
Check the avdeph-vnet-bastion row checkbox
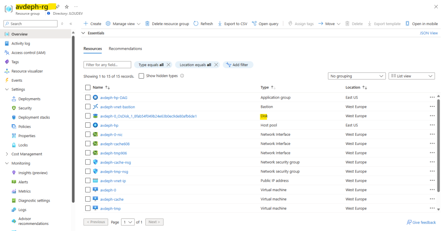pyautogui.click(x=88, y=107)
